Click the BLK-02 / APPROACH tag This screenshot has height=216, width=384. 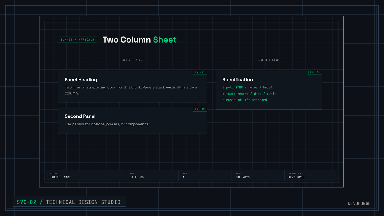tap(77, 40)
